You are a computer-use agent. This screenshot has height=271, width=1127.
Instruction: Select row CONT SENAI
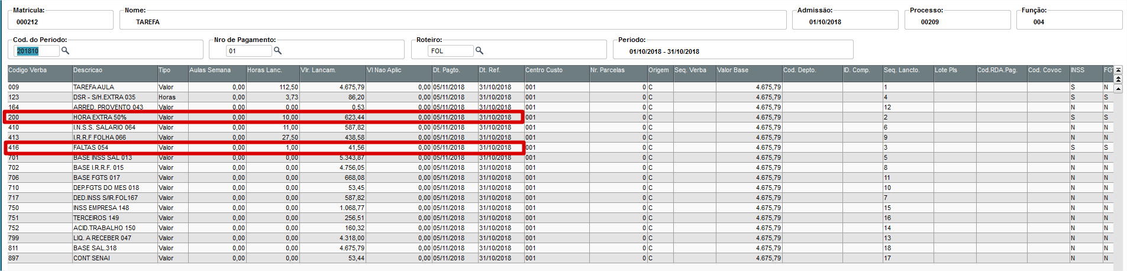click(x=560, y=258)
